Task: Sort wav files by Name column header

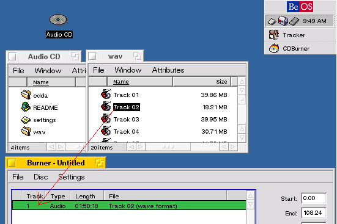Action: 139,82
